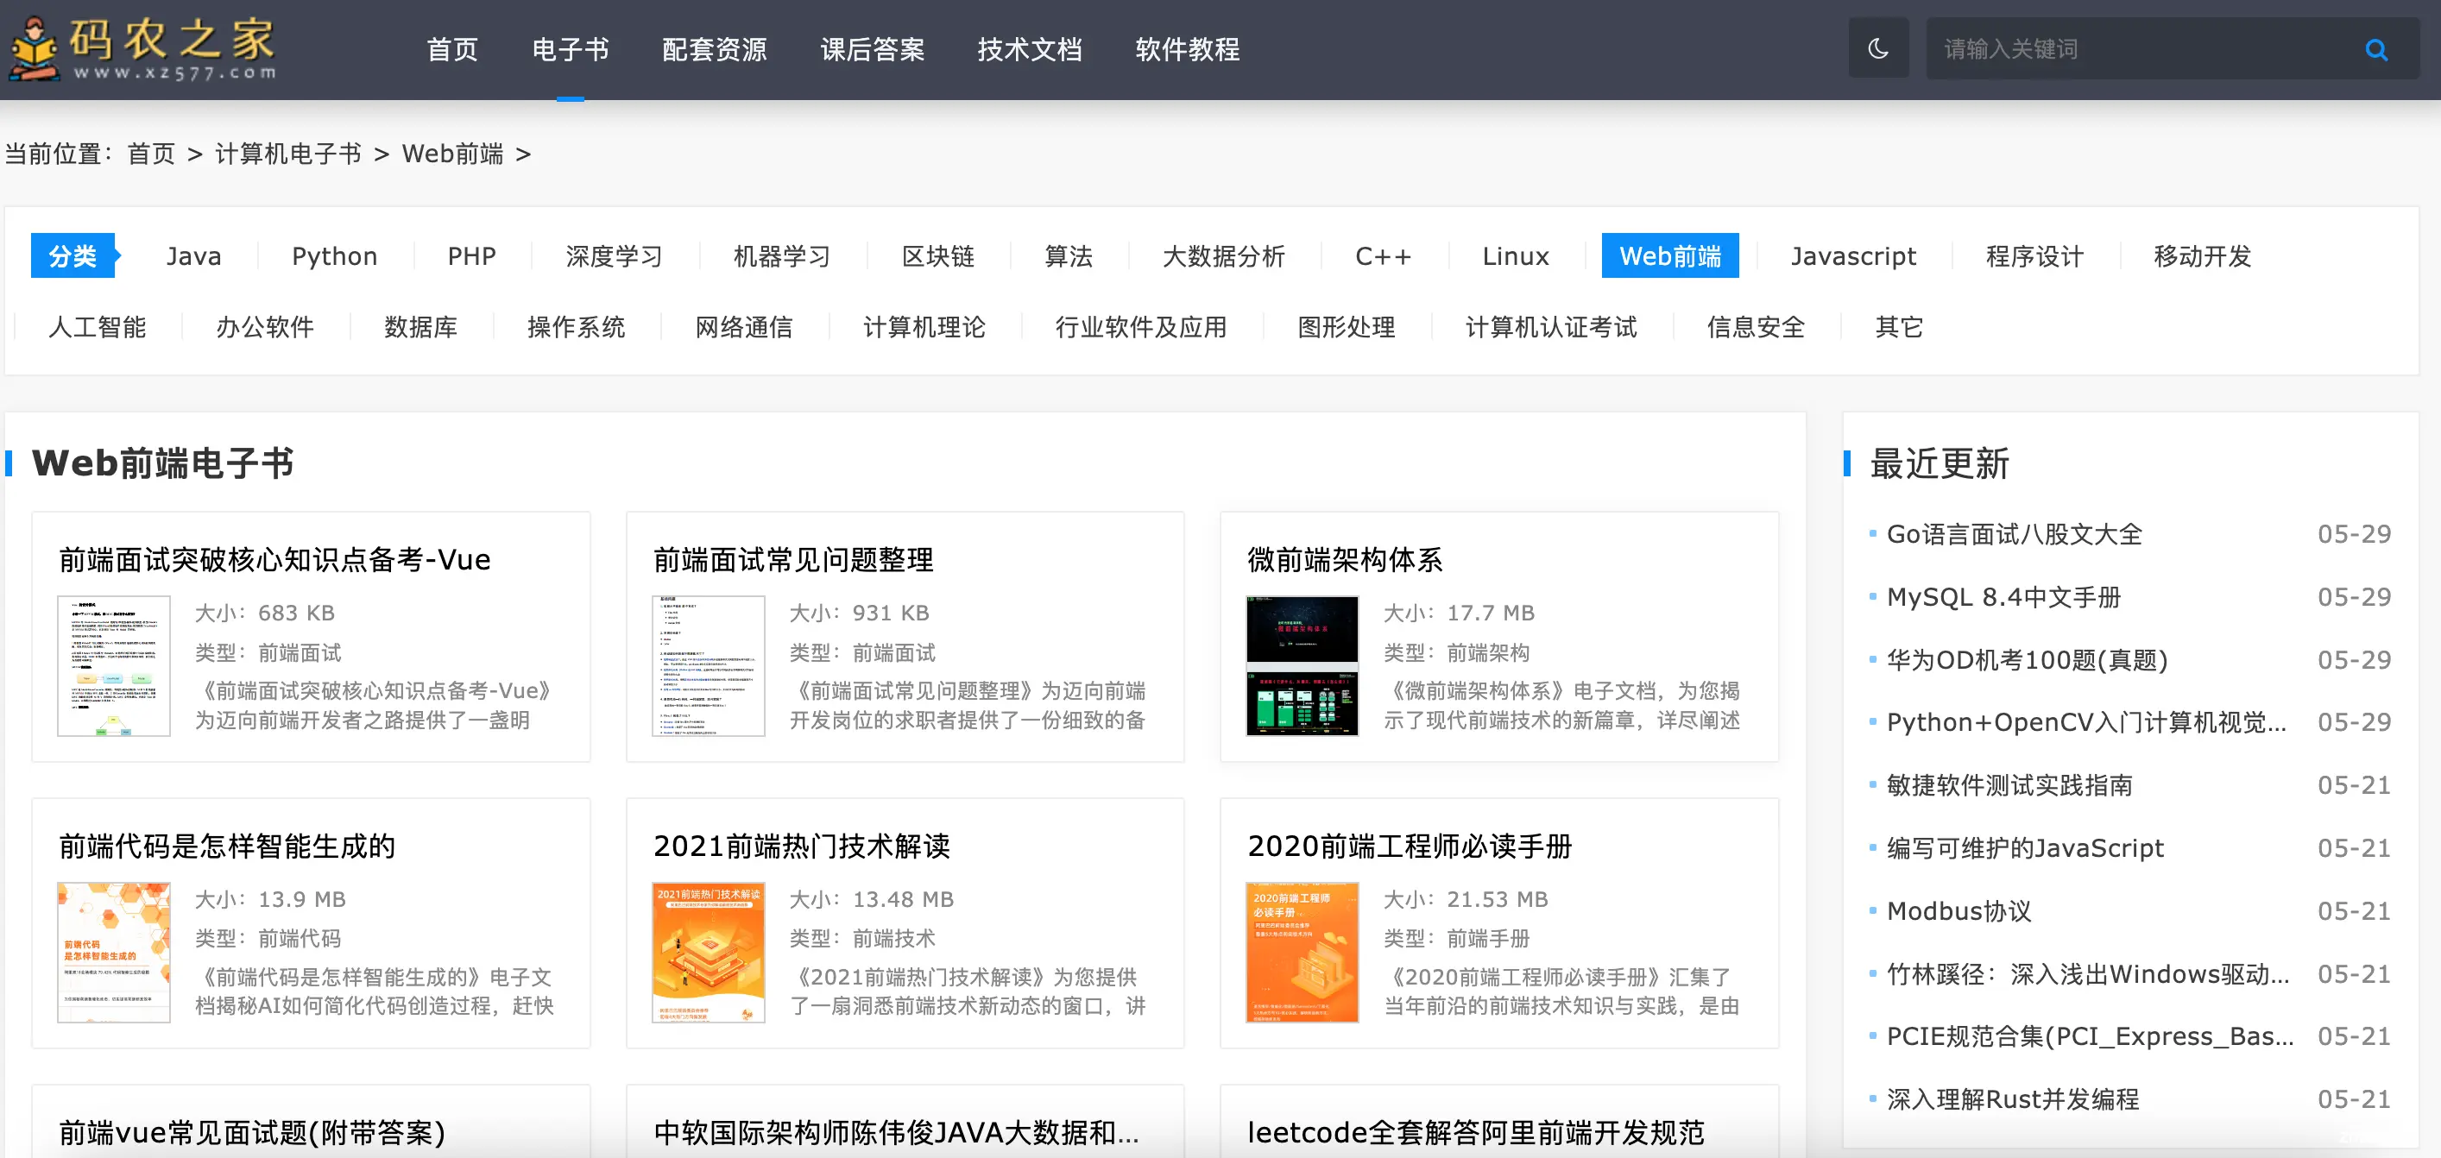Click the 2020前端工程师必读手册 cover thumbnail

pos(1302,952)
